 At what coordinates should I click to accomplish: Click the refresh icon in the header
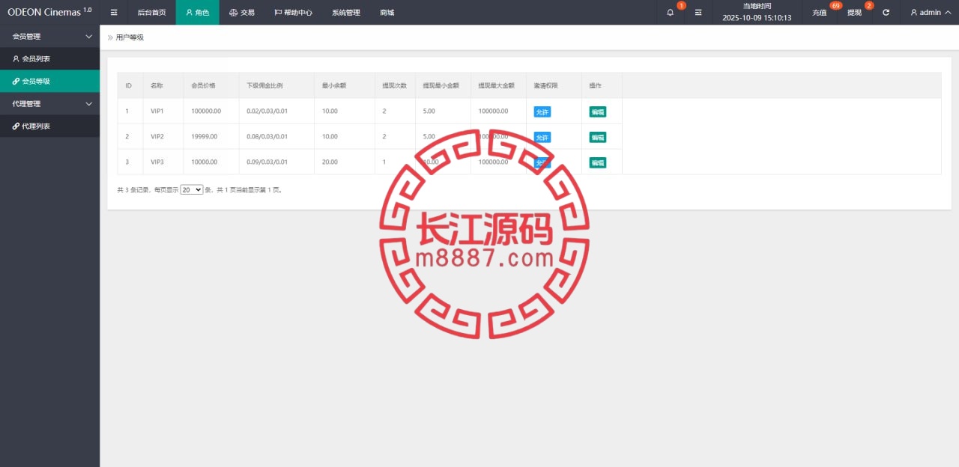coord(886,13)
